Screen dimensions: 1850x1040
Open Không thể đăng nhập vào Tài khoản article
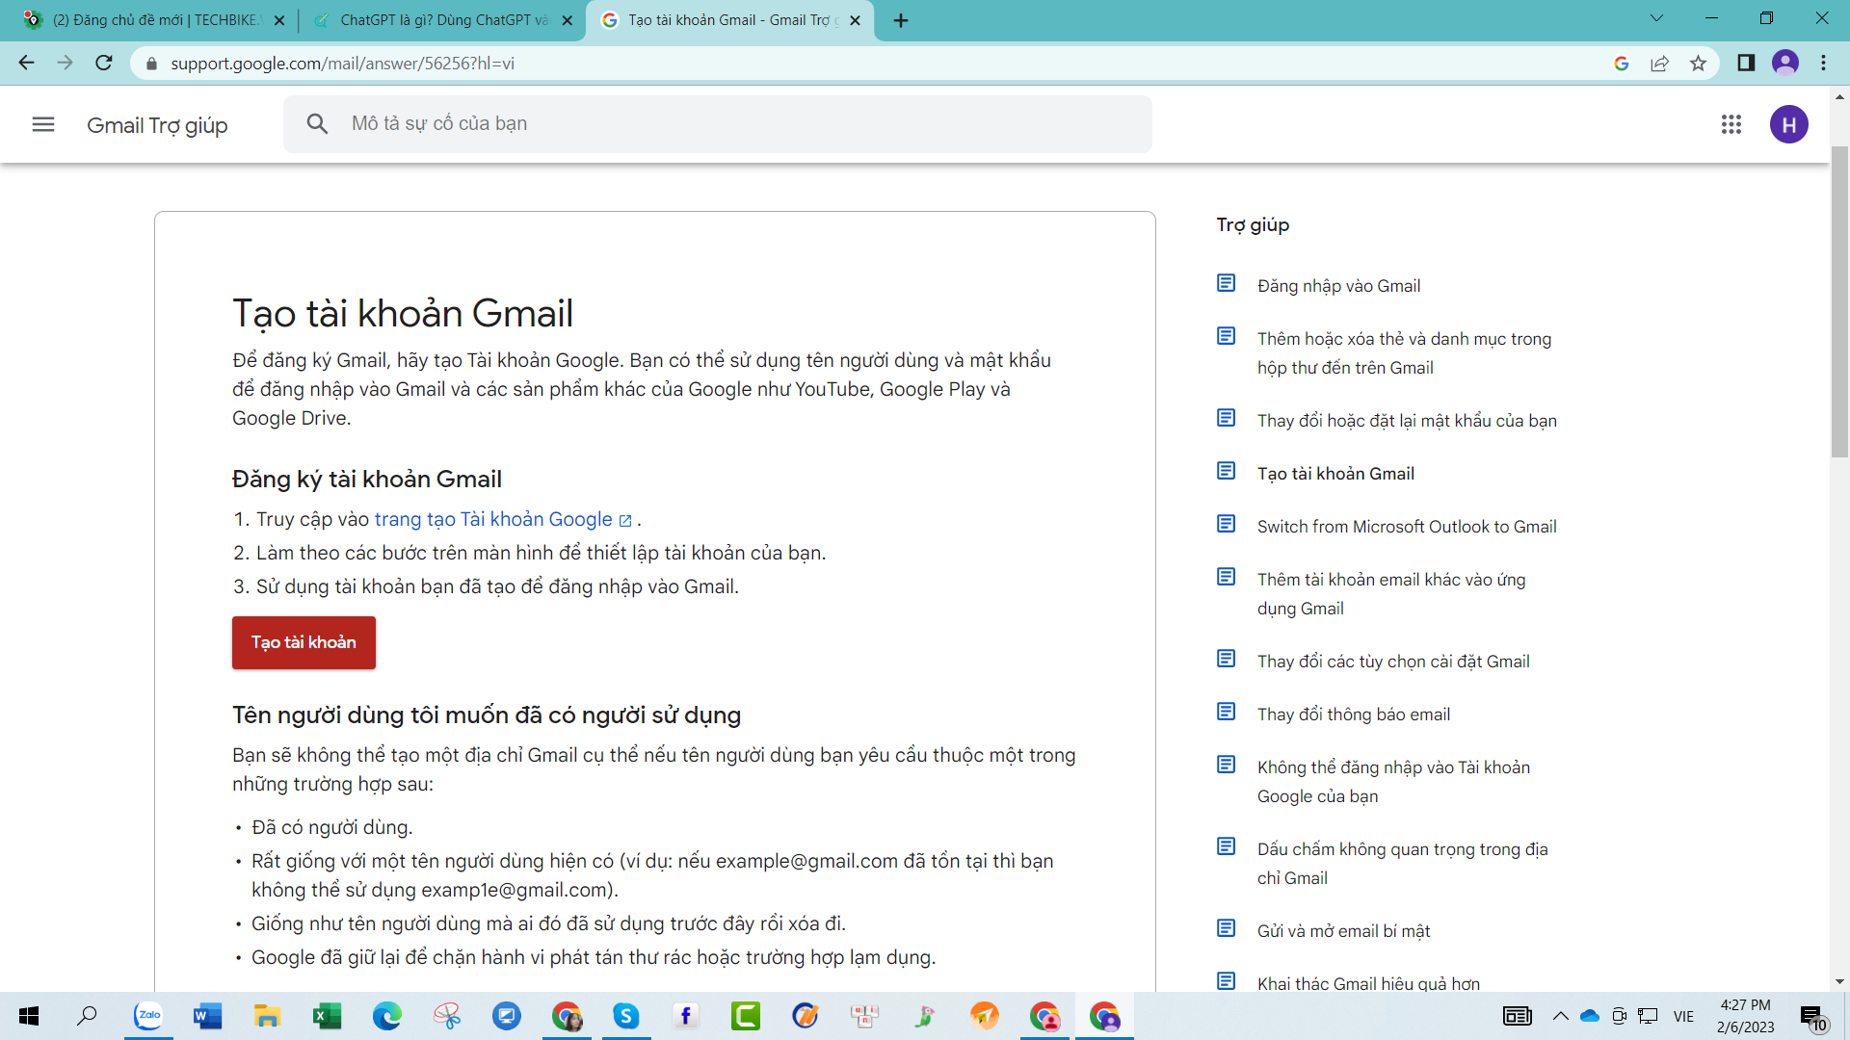1393,782
